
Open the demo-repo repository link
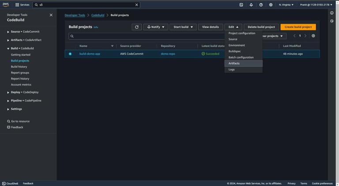[x=168, y=54]
